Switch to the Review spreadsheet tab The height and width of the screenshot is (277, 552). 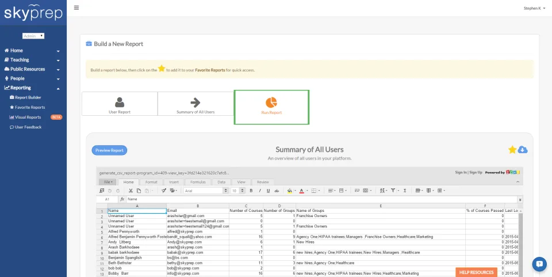[x=263, y=182]
